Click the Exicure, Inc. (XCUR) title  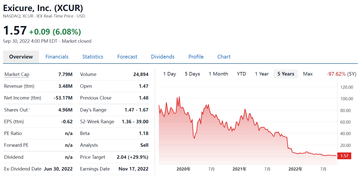tap(43, 8)
